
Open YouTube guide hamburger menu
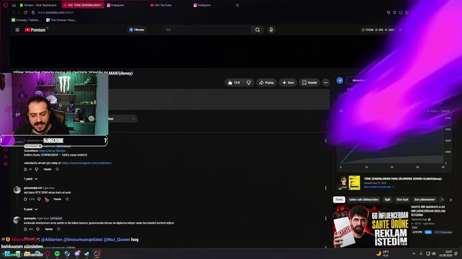17,30
